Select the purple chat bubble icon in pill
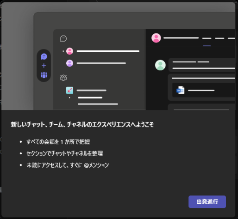This screenshot has width=238, height=219. click(44, 56)
